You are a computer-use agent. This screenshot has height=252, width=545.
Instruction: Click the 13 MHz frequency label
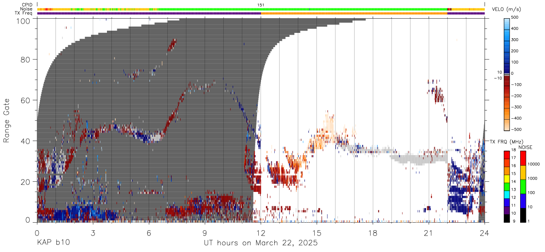(513, 190)
